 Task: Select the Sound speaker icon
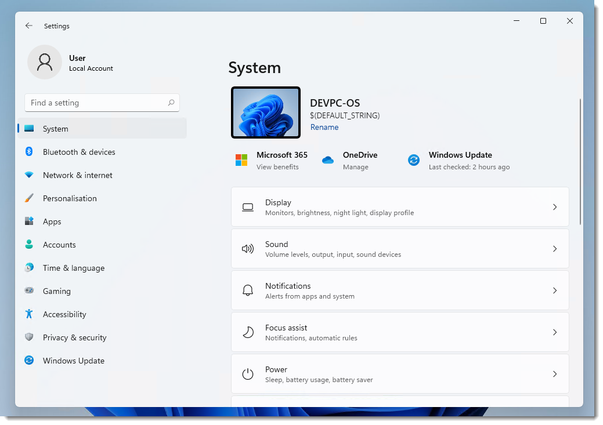pyautogui.click(x=247, y=248)
